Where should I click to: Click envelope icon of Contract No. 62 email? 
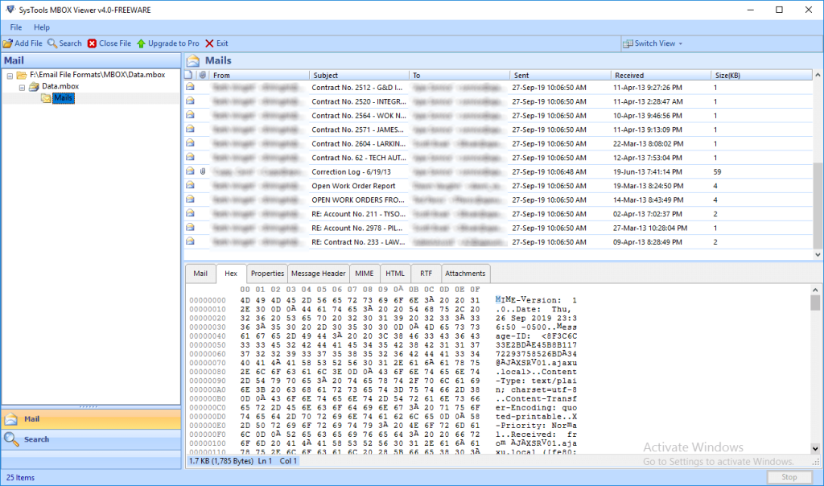[190, 157]
